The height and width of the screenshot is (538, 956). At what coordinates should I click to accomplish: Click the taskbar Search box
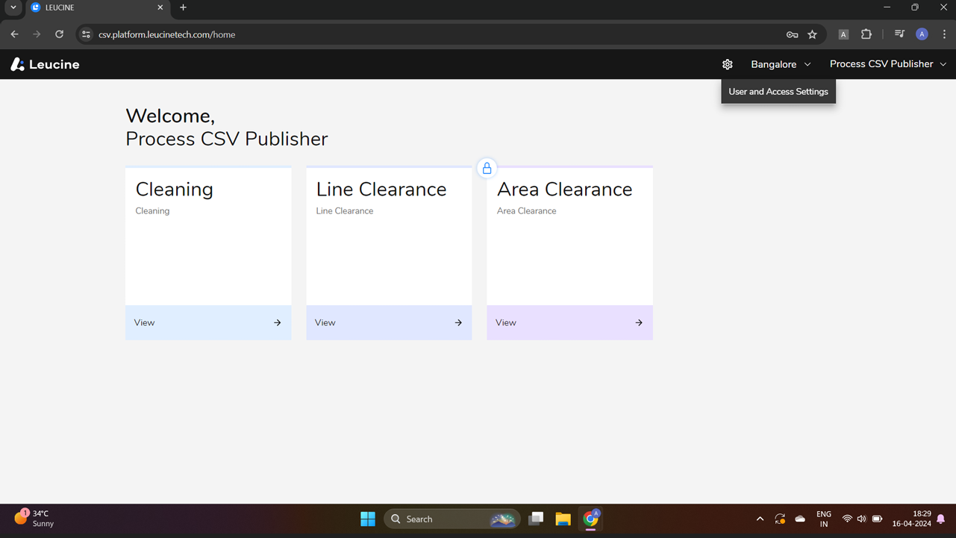[x=452, y=519]
